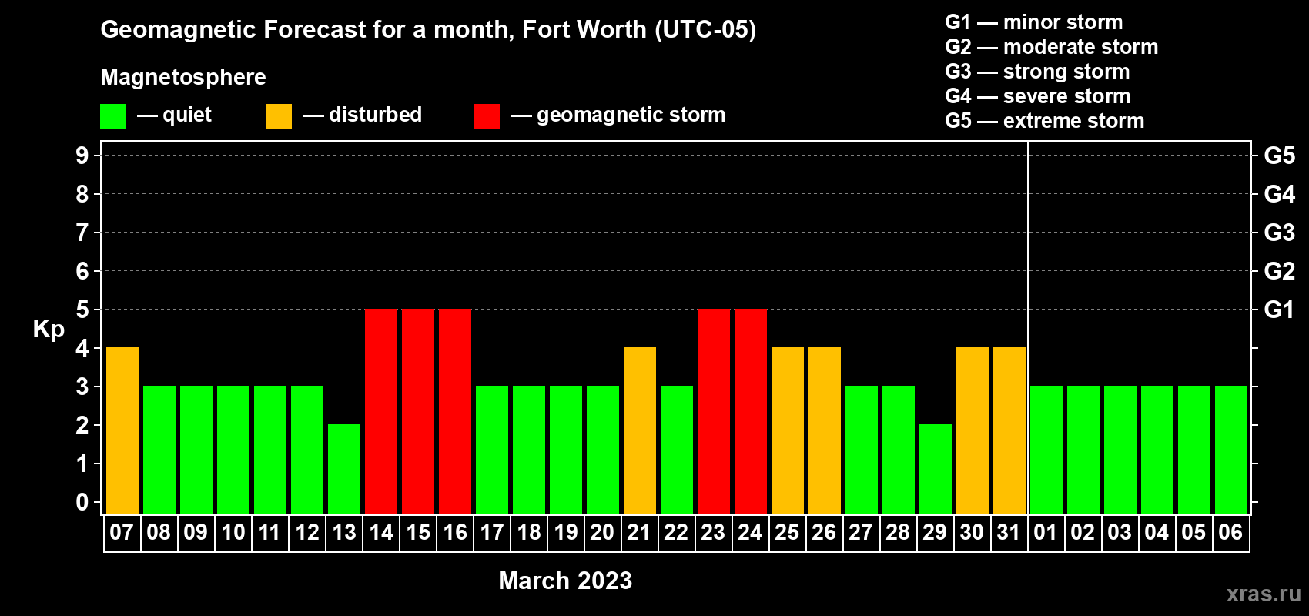This screenshot has width=1309, height=616.
Task: Select the orange bar for March 21
Action: 640,431
